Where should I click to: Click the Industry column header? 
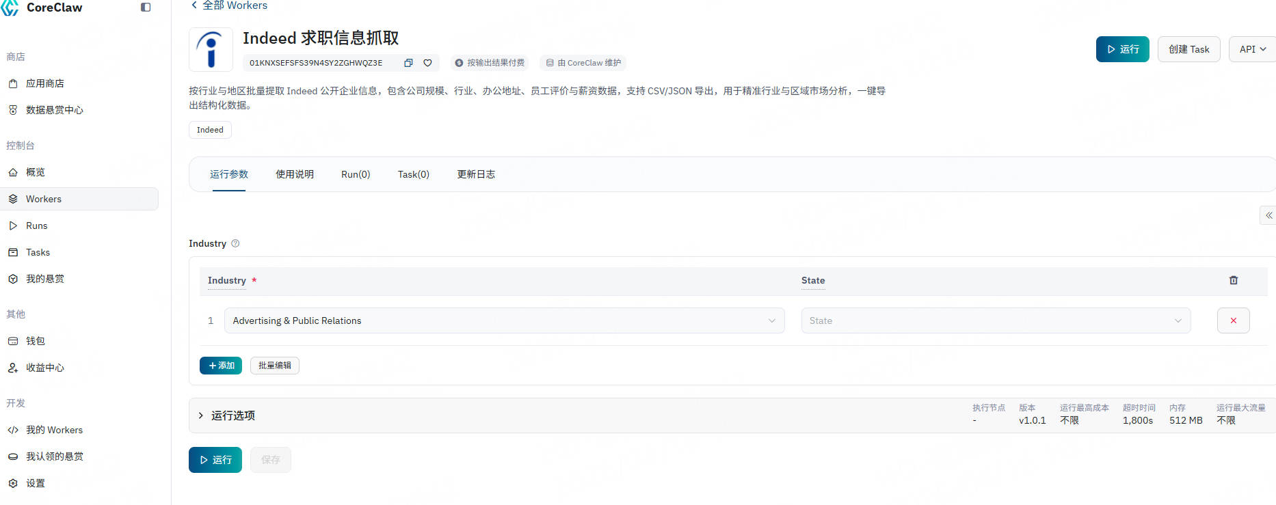[227, 281]
